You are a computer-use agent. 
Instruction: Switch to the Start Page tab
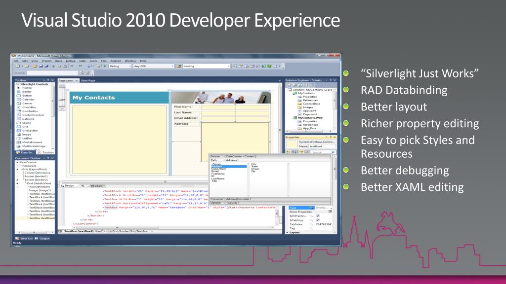pos(88,80)
